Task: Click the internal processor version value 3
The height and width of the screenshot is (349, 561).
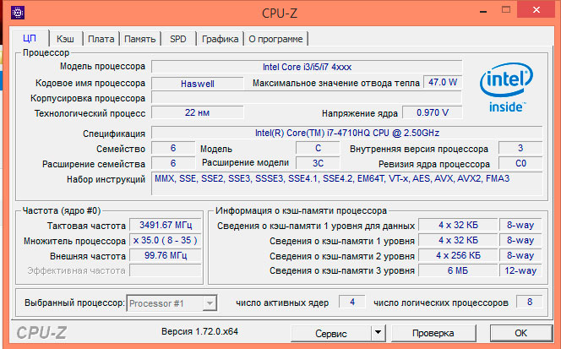Action: [x=520, y=148]
